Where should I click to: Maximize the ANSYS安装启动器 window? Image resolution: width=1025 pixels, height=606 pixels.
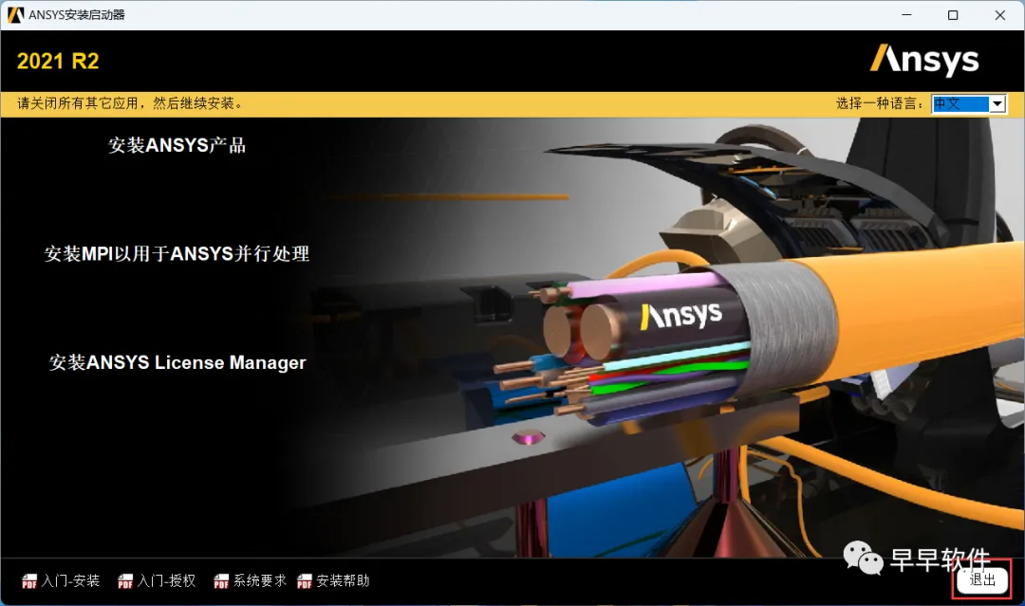pos(953,15)
